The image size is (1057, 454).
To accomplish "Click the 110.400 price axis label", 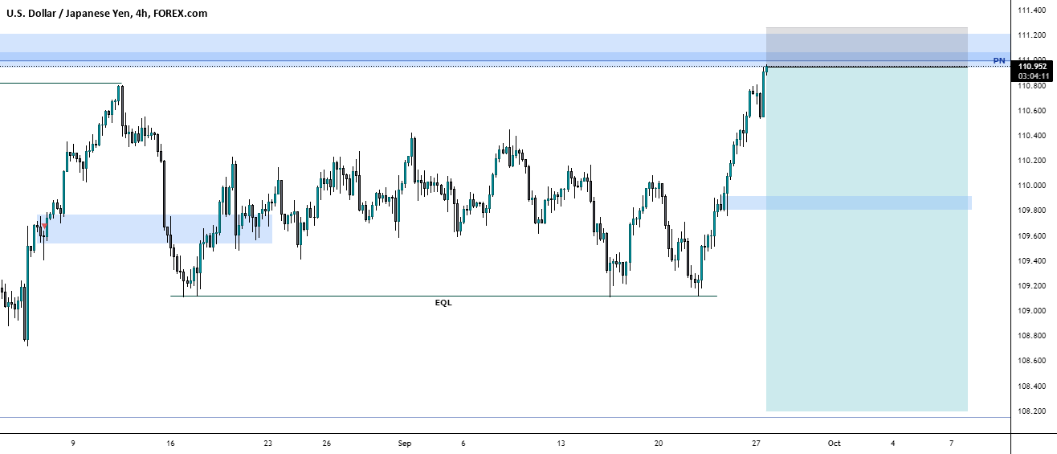I will pos(1031,136).
